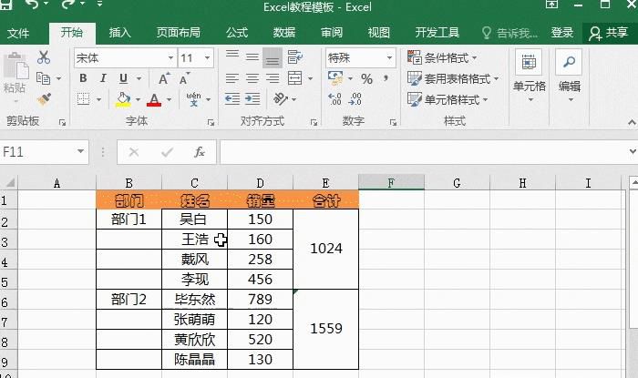638x378 pixels.
Task: Increase decimal places
Action: (334, 98)
